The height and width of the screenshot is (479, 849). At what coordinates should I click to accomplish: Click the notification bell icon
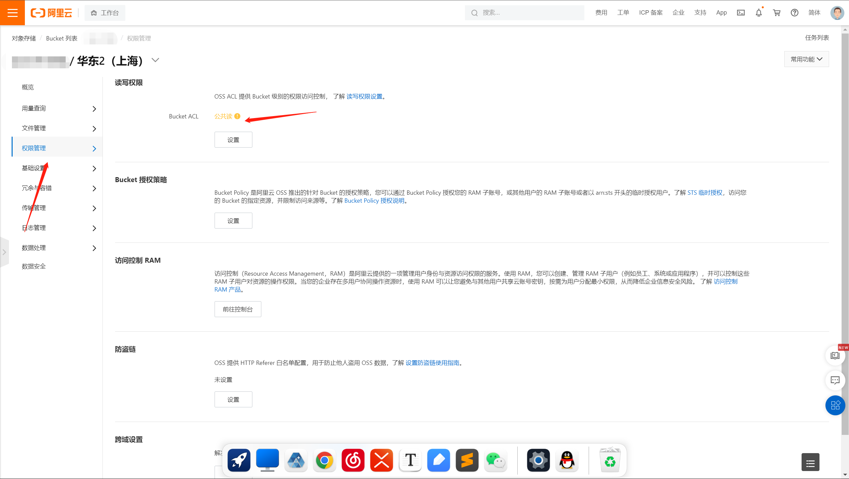[758, 13]
